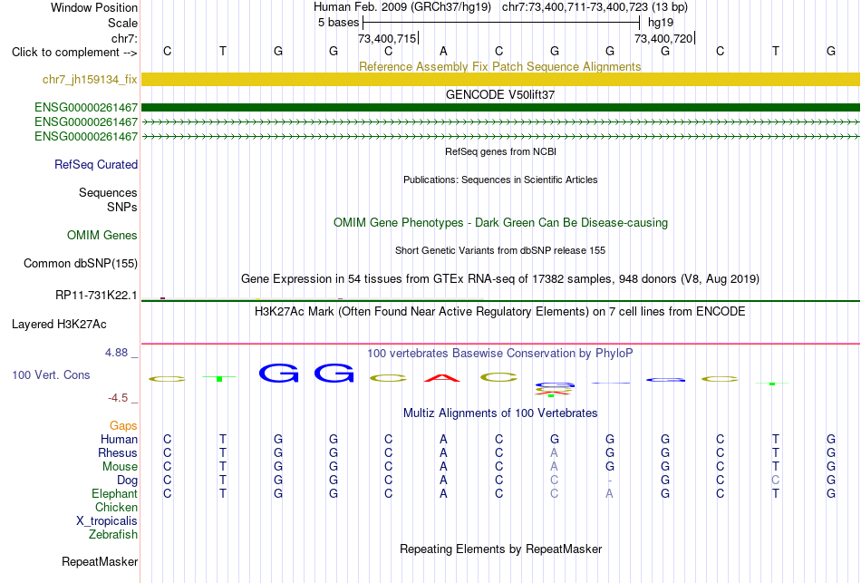This screenshot has width=861, height=583.
Task: Click 'Multiz Alignments of 100 Vertebrates' title
Action: point(500,413)
